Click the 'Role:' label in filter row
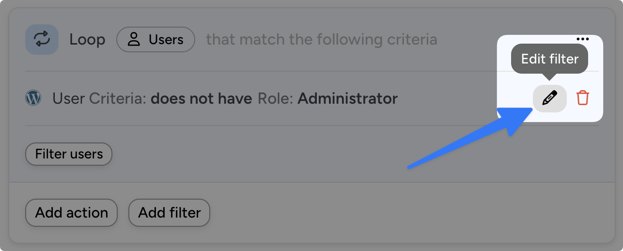This screenshot has width=623, height=251. 275,99
